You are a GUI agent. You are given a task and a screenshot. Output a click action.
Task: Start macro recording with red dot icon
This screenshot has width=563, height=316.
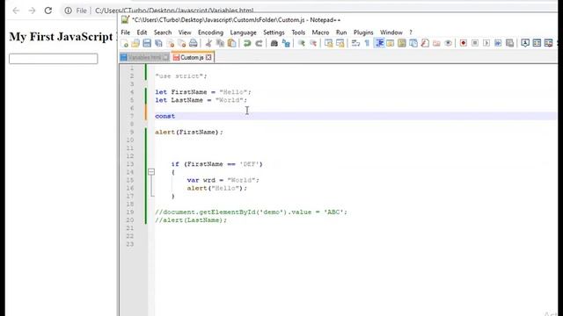[x=464, y=43]
